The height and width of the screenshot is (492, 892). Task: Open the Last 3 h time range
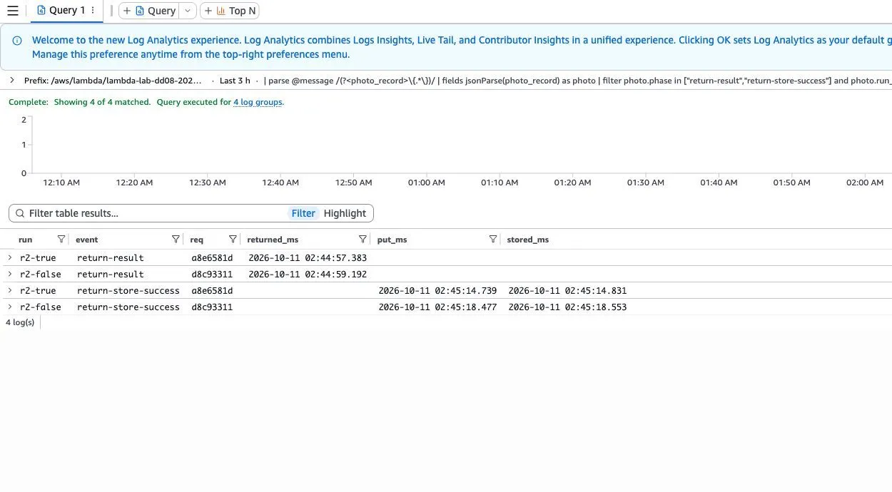coord(235,81)
